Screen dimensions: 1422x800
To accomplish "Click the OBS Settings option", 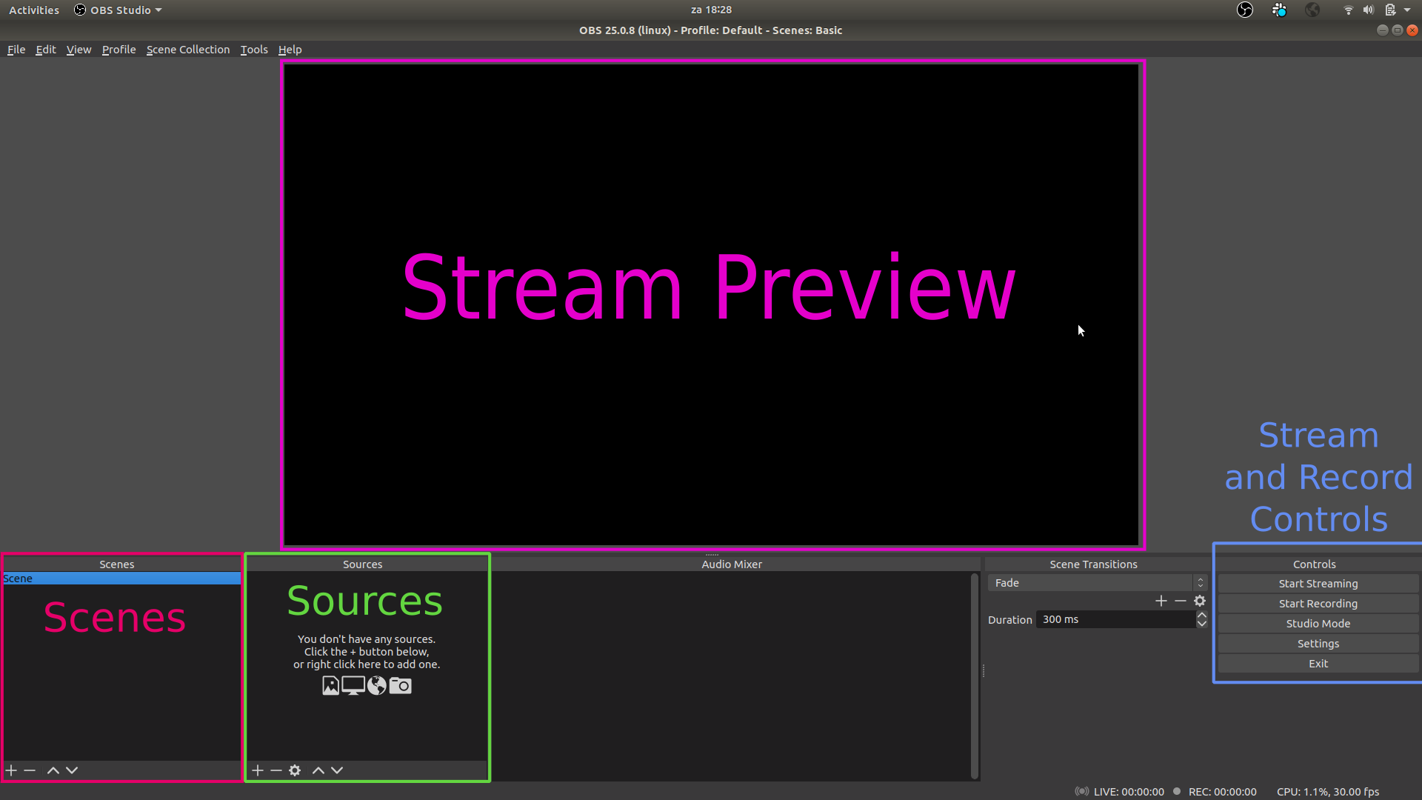I will coord(1318,643).
